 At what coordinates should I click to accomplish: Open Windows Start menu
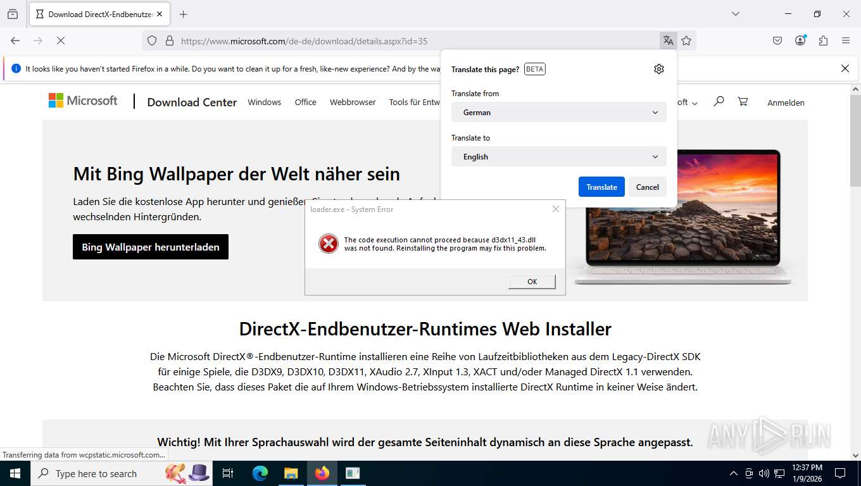pyautogui.click(x=15, y=473)
